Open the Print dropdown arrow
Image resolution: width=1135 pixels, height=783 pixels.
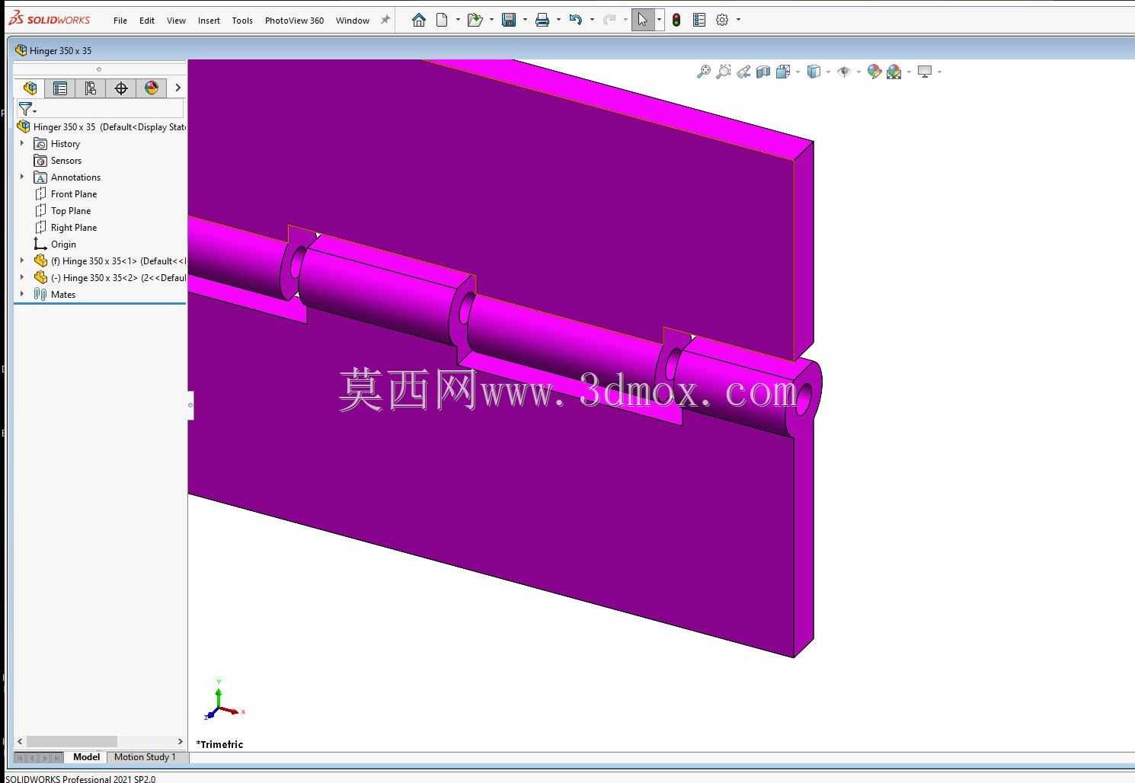tap(558, 20)
